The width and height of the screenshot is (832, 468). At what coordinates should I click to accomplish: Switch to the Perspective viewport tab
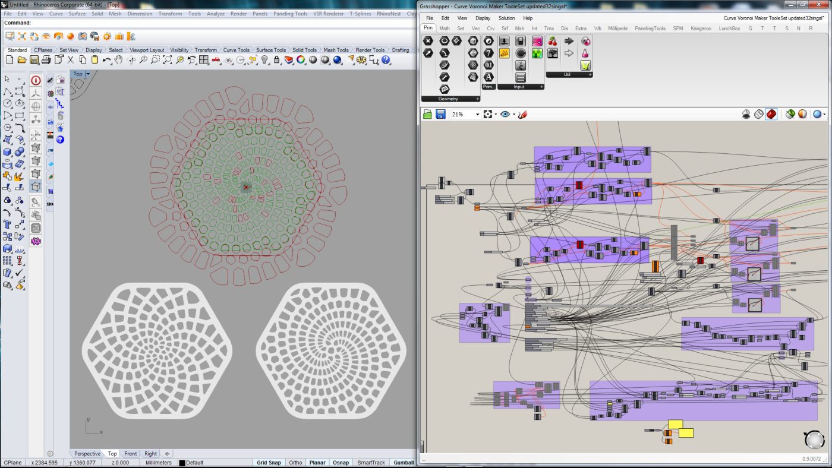87,454
